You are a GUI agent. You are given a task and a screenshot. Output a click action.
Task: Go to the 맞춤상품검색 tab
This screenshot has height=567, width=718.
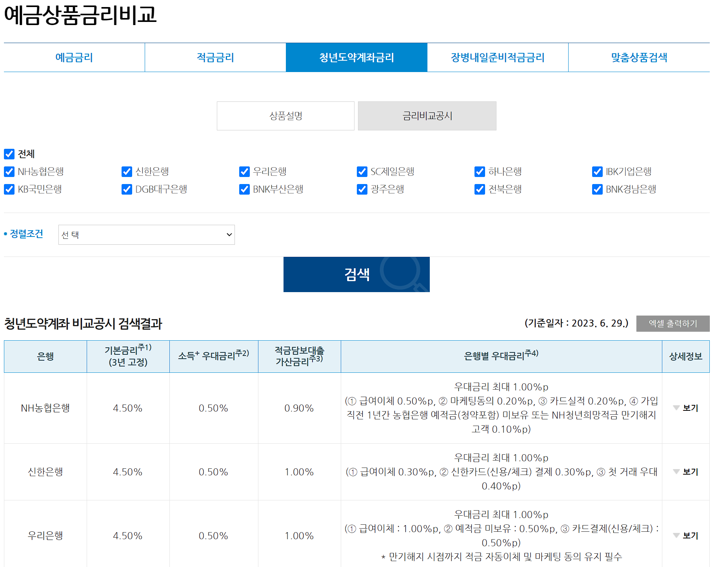[x=639, y=57]
